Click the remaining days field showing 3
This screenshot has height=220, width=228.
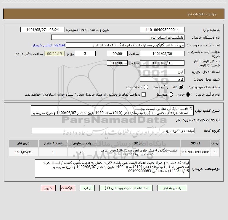click(x=85, y=53)
